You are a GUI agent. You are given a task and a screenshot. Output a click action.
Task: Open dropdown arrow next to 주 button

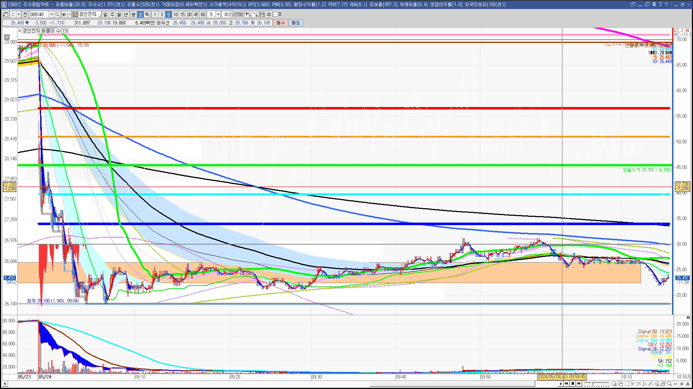pyautogui.click(x=18, y=14)
